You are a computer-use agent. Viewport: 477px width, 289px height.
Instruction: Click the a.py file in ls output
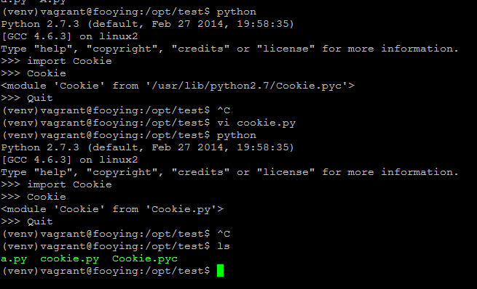(x=14, y=259)
